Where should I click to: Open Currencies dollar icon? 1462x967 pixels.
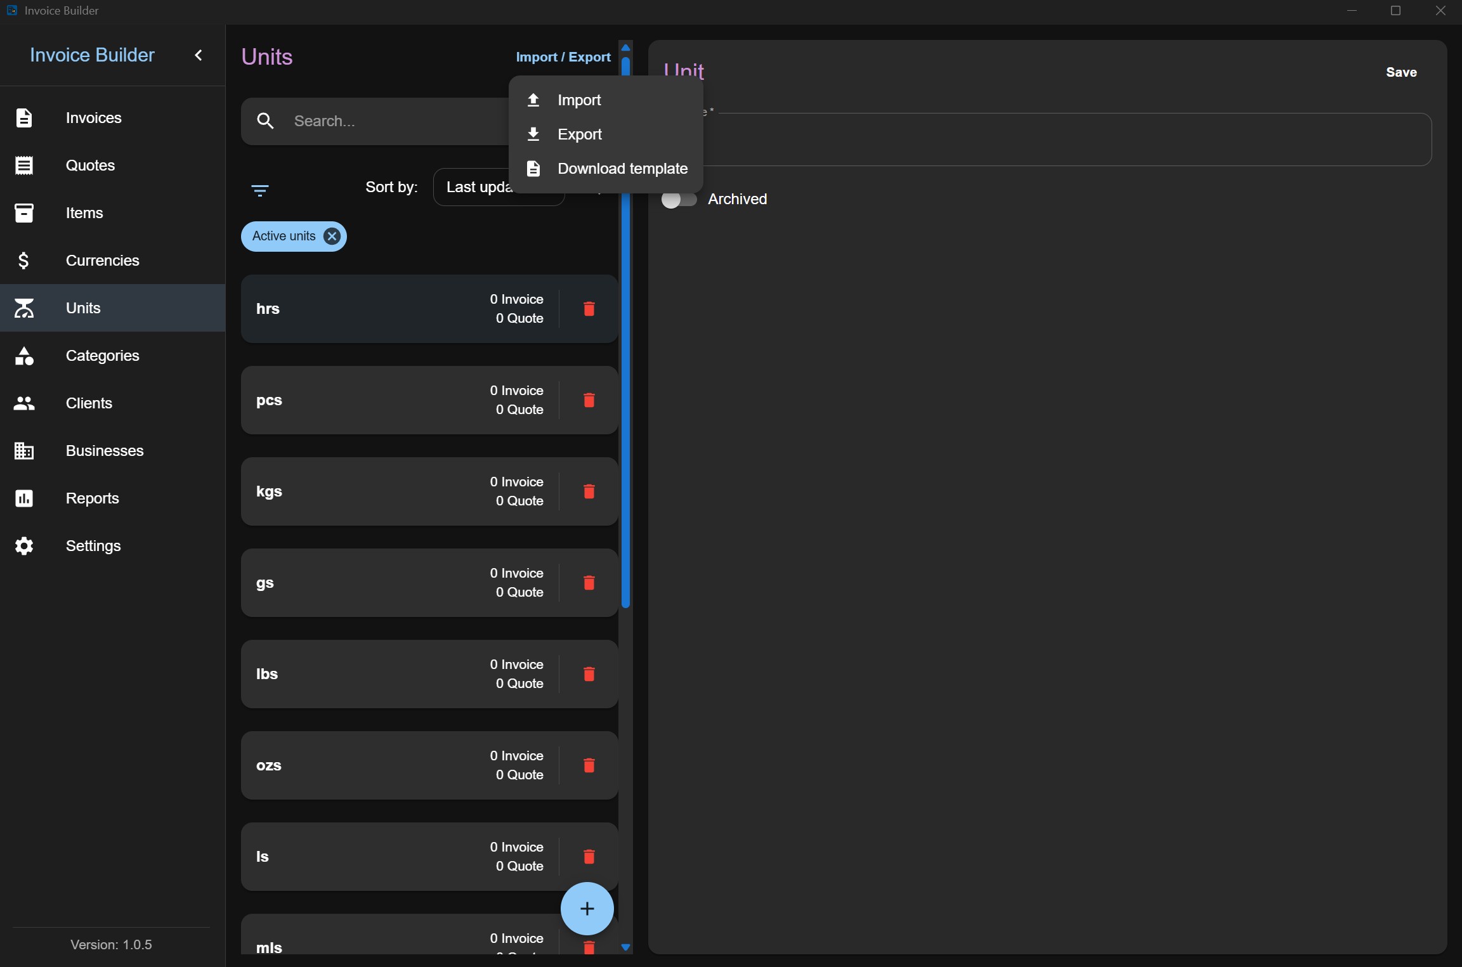[x=24, y=261]
